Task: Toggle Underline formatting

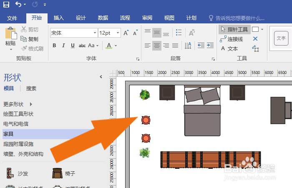Action: click(73, 46)
